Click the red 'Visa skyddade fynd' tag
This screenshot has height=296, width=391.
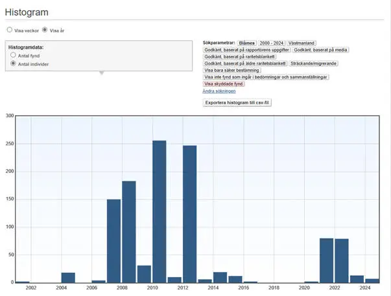tap(225, 84)
